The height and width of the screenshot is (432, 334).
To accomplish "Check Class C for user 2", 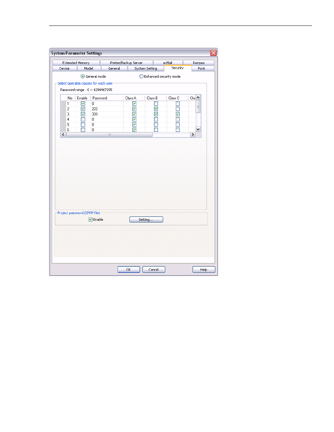I will click(x=178, y=109).
